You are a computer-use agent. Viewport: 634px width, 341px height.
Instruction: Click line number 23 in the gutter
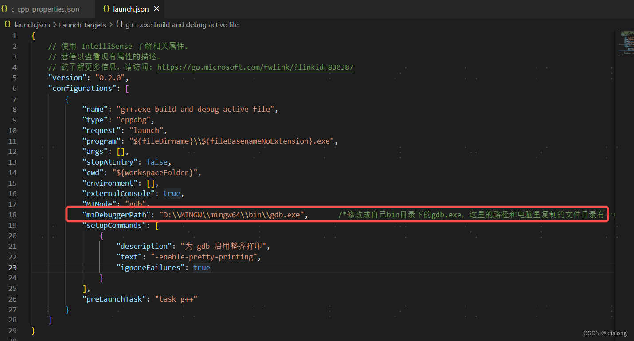pos(12,267)
